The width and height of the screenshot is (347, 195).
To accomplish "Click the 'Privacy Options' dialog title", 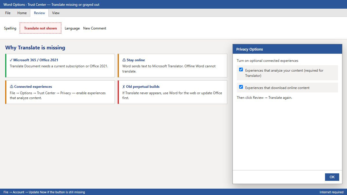I will (x=250, y=49).
